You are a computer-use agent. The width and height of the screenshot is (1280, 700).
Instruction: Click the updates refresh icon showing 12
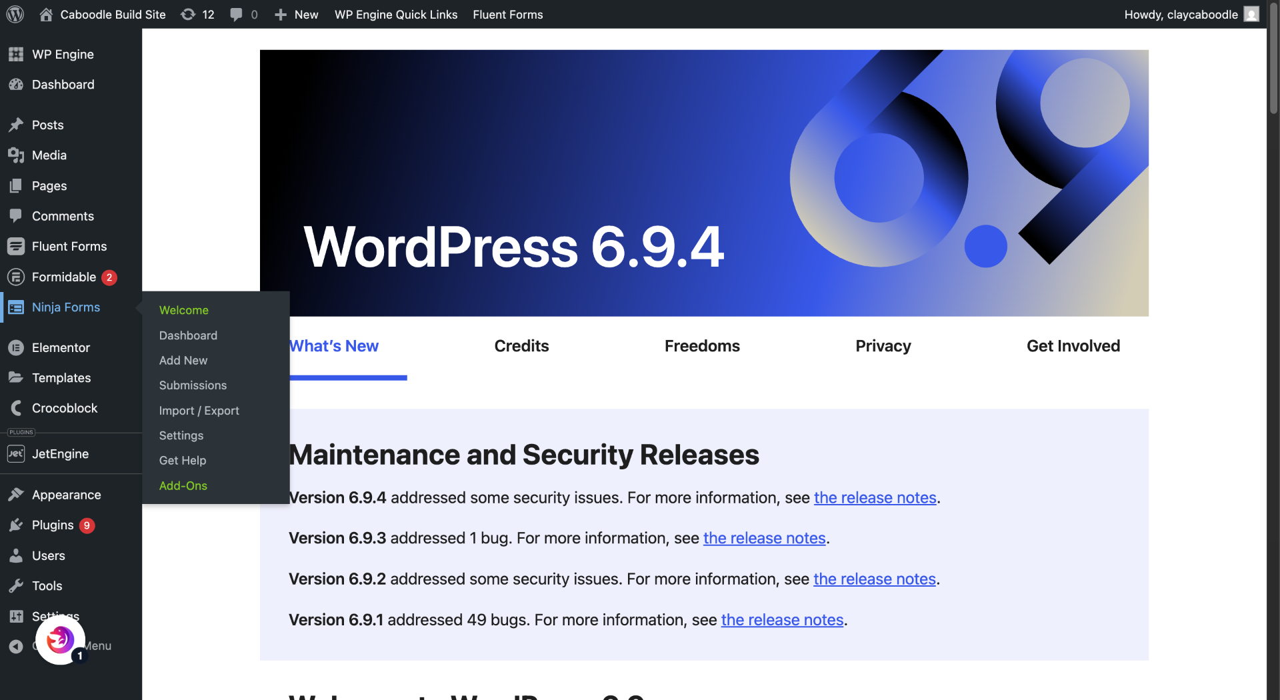point(188,14)
